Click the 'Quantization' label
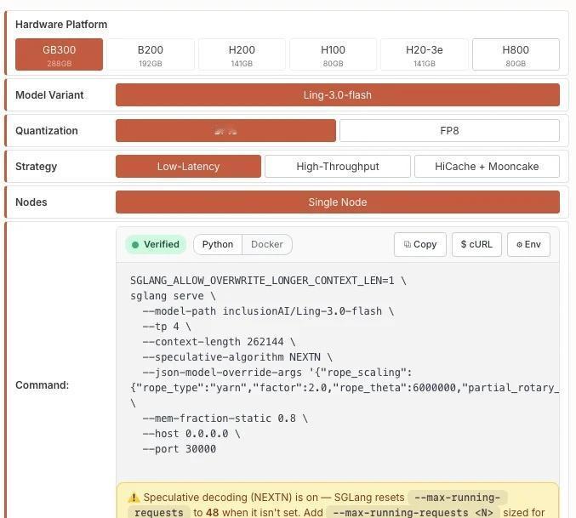The image size is (576, 518). (x=47, y=131)
